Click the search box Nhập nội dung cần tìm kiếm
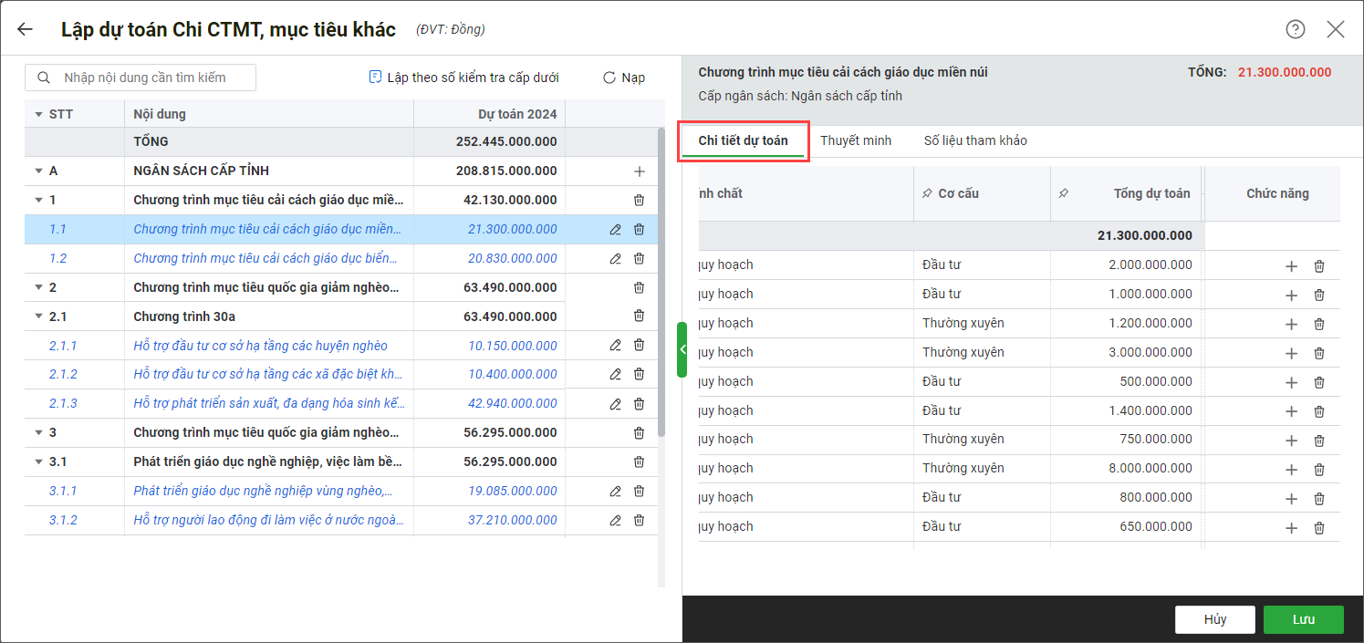 click(141, 78)
